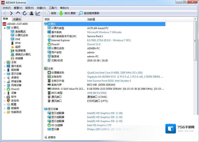This screenshot has width=199, height=142.
Task: Click the line graph icon in toolbar
Action: [38, 13]
